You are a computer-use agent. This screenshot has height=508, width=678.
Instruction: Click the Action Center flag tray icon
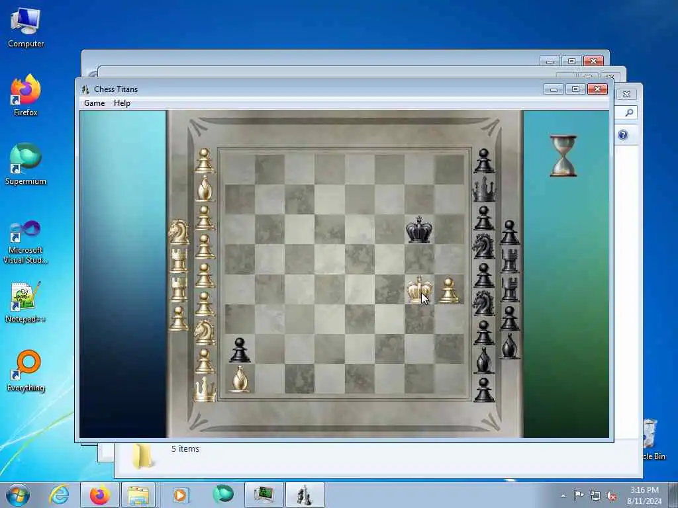pyautogui.click(x=579, y=495)
